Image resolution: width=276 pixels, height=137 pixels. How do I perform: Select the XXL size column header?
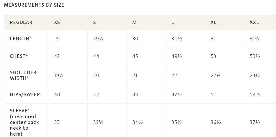tap(254, 23)
